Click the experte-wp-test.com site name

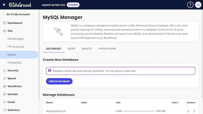54,5
